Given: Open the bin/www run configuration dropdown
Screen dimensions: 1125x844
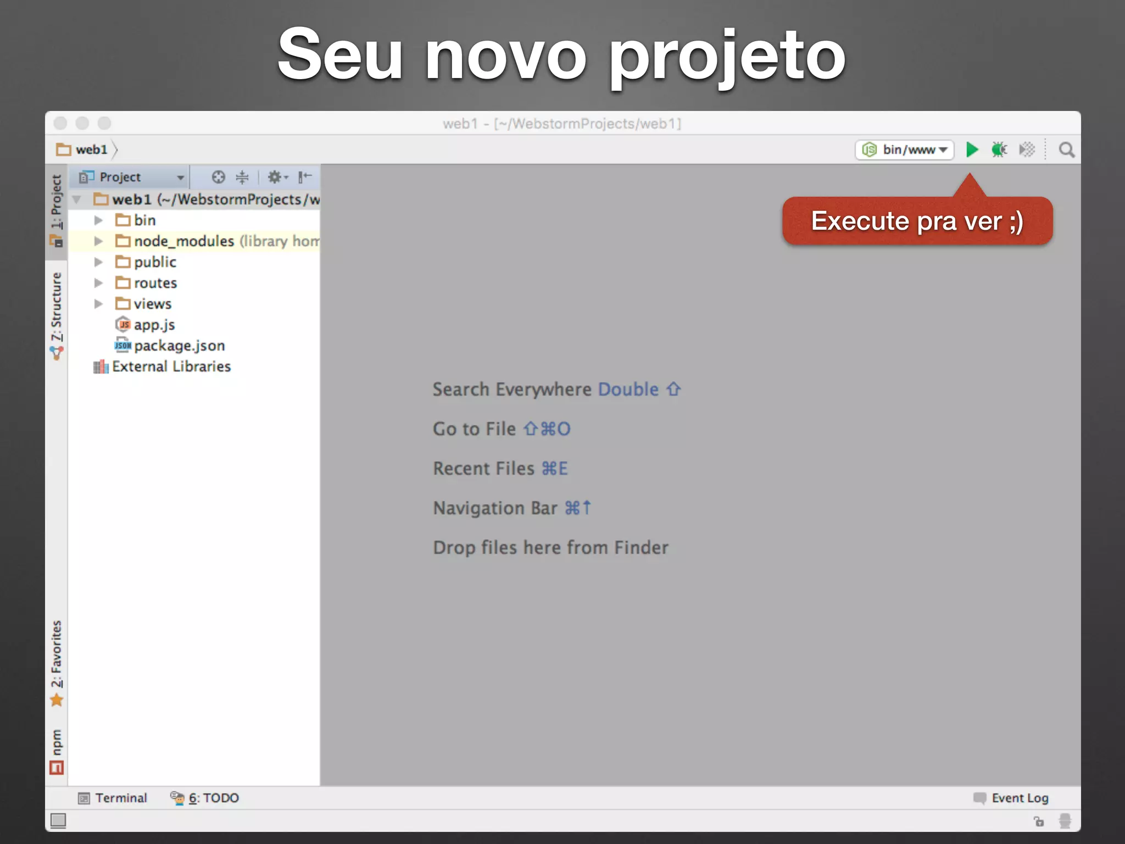Looking at the screenshot, I should pyautogui.click(x=905, y=149).
